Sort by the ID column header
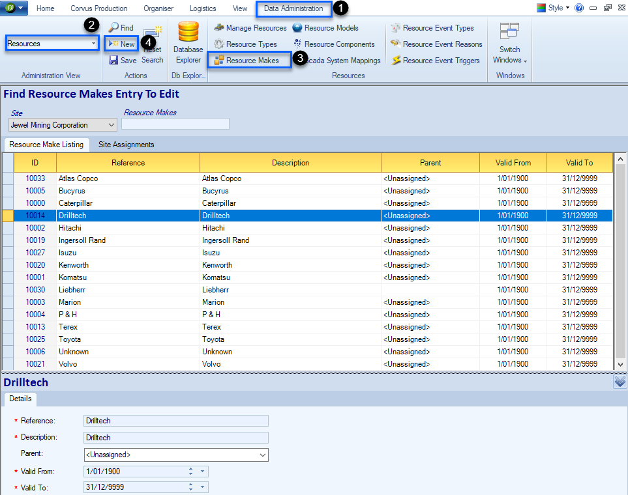The image size is (628, 495). [x=35, y=162]
